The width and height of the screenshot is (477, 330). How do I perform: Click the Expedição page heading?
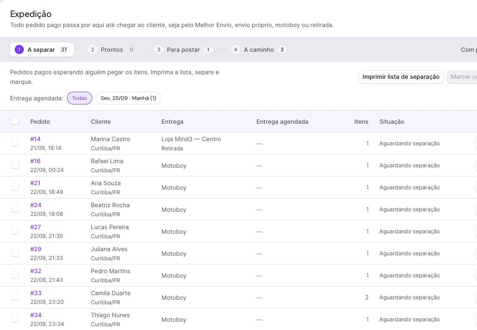coord(31,14)
